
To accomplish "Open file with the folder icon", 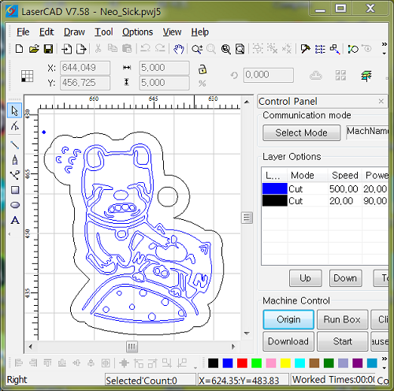I will pos(34,49).
